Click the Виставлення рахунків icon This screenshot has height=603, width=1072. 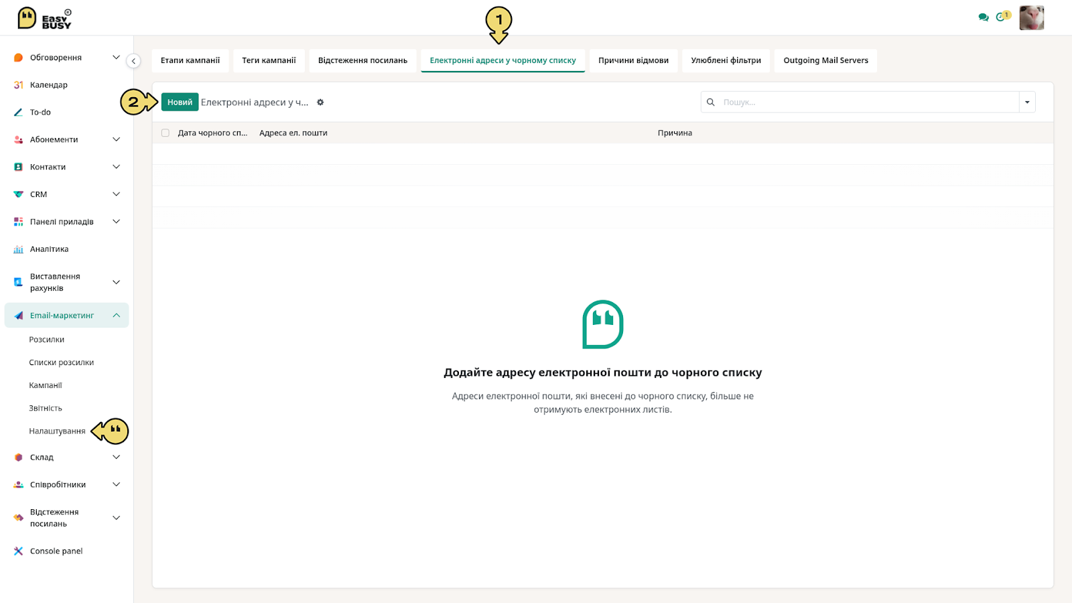pyautogui.click(x=19, y=282)
